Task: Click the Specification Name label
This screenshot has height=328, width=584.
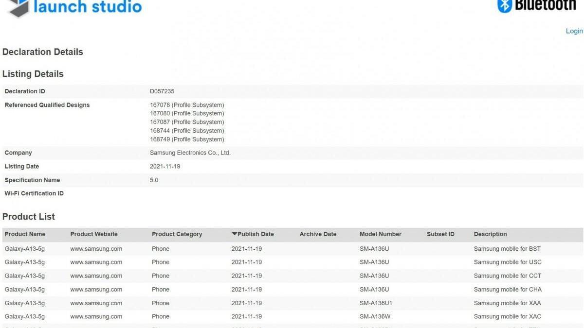Action: point(33,180)
